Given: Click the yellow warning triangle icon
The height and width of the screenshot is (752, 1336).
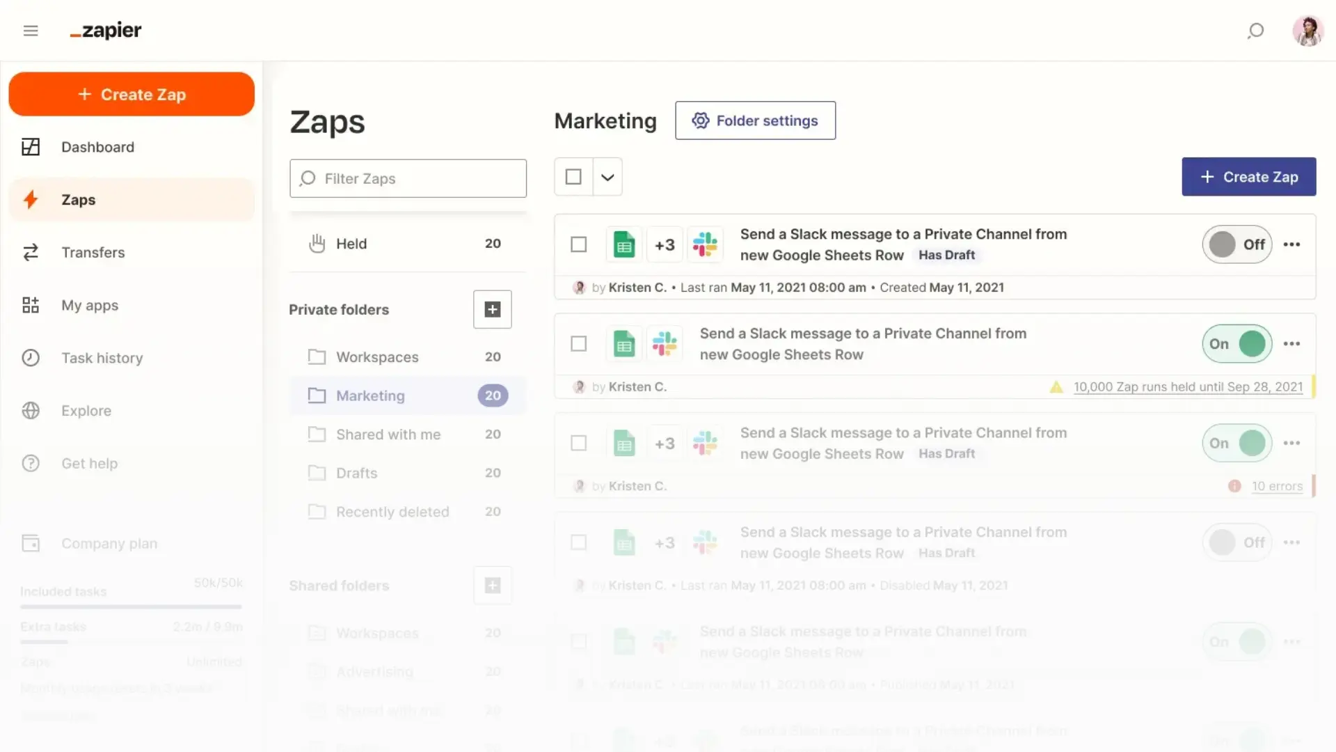Looking at the screenshot, I should pos(1056,387).
